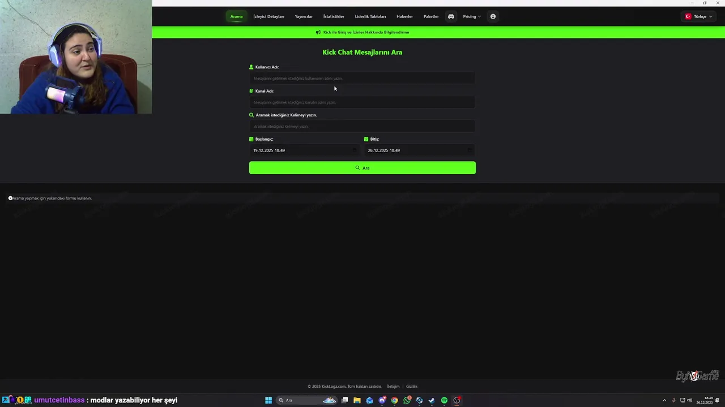Open Google Chrome from the taskbar
Screen dimensions: 725x407
pyautogui.click(x=395, y=400)
